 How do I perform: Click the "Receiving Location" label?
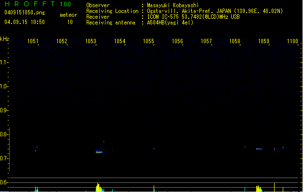click(112, 11)
